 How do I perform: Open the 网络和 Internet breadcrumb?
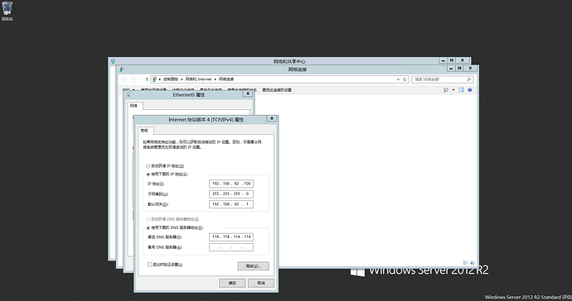[x=198, y=79]
